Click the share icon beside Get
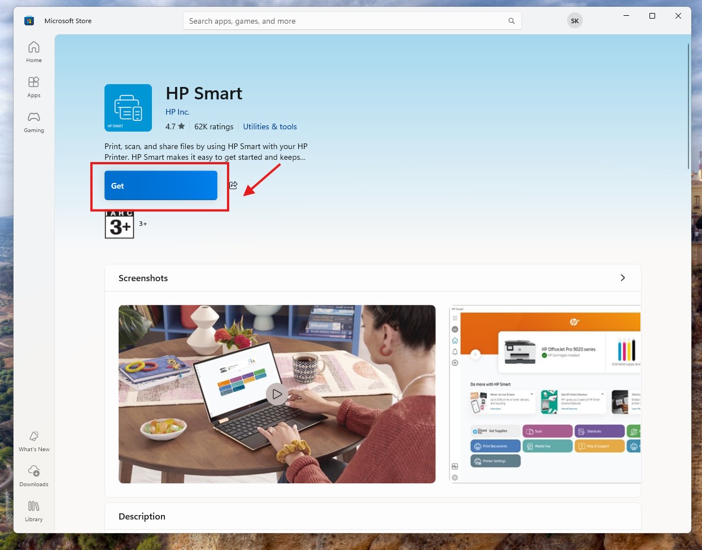This screenshot has height=550, width=702. tap(233, 185)
